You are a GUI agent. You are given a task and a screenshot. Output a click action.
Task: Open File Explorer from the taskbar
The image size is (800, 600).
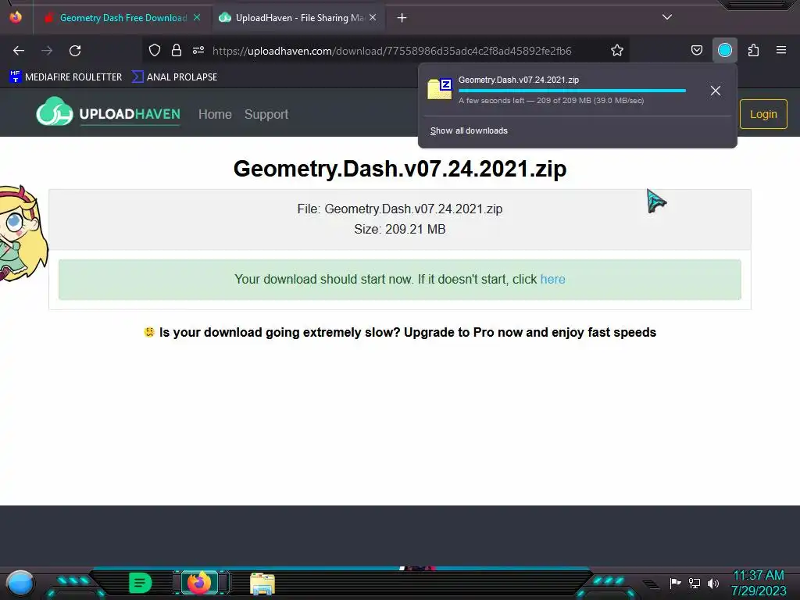262,584
